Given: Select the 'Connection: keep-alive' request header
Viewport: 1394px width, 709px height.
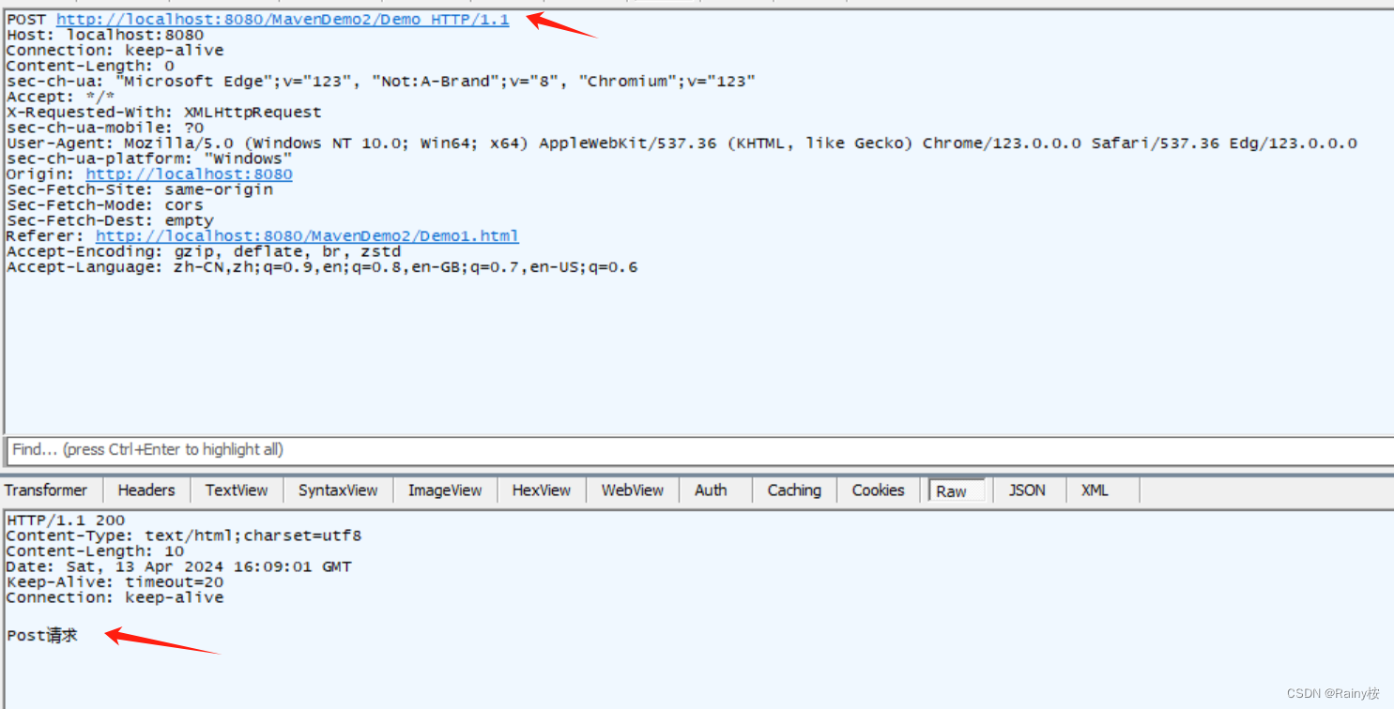Looking at the screenshot, I should [x=115, y=51].
